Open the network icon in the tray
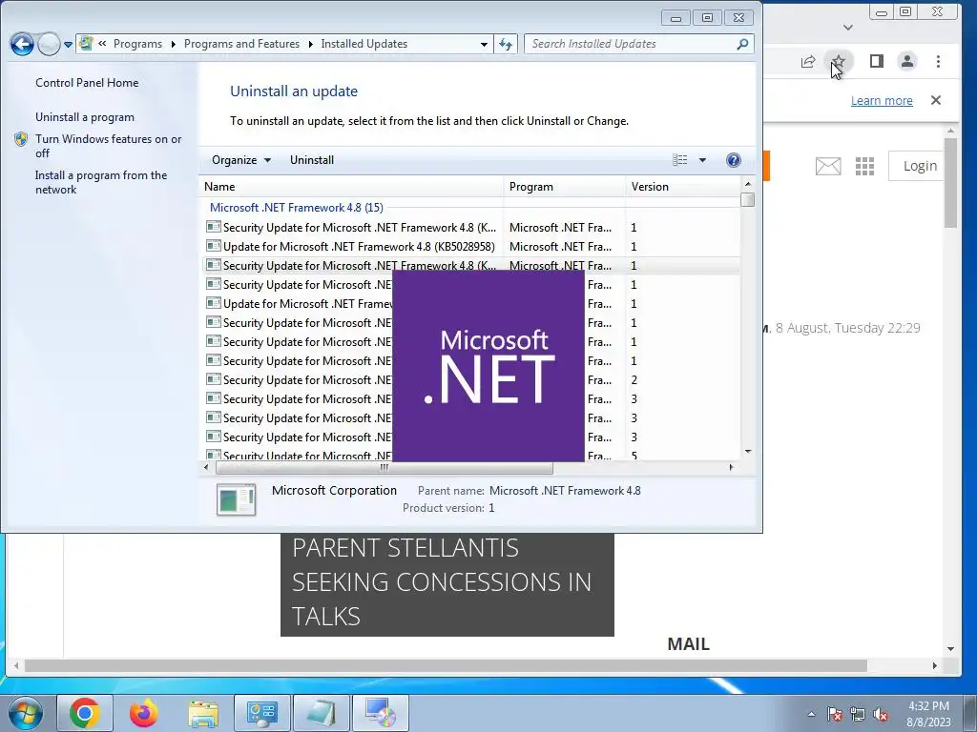Viewport: 977px width, 732px height. pos(858,714)
